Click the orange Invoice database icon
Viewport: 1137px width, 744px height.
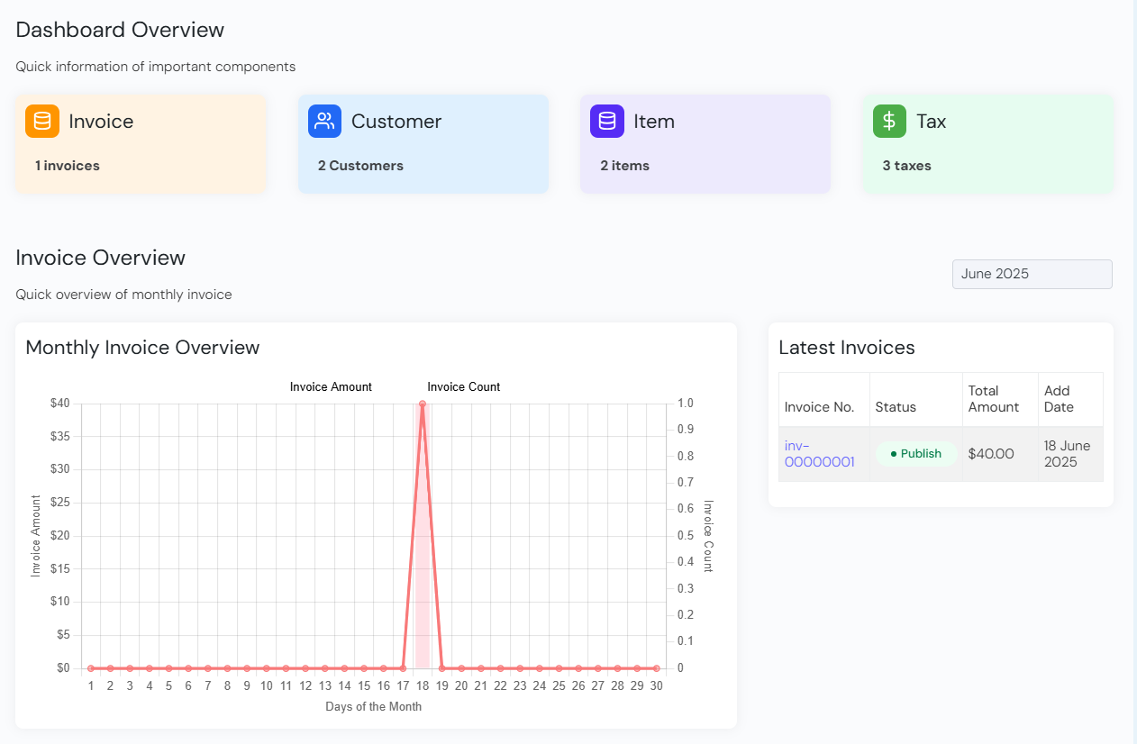click(x=42, y=122)
